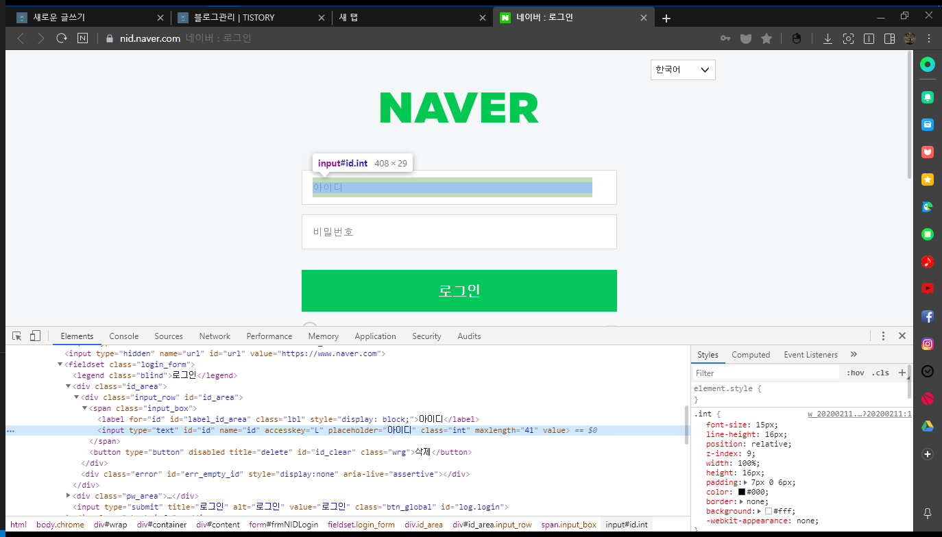Click the plus add-app icon in sidebar

click(928, 454)
